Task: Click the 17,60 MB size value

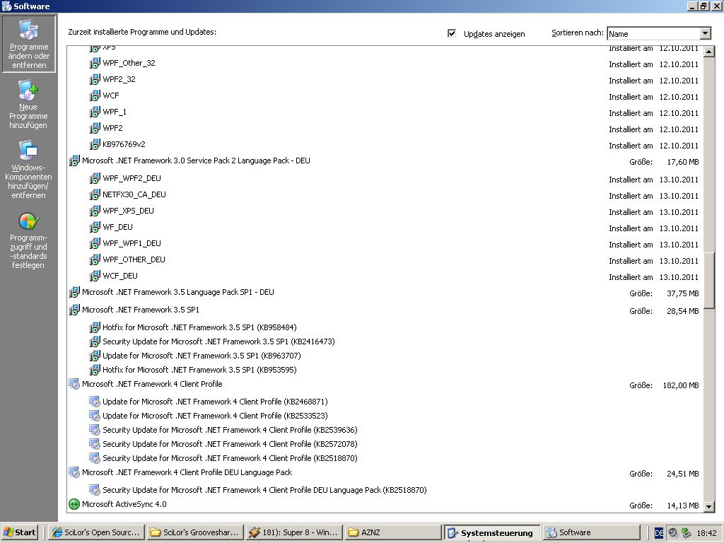Action: coord(683,162)
